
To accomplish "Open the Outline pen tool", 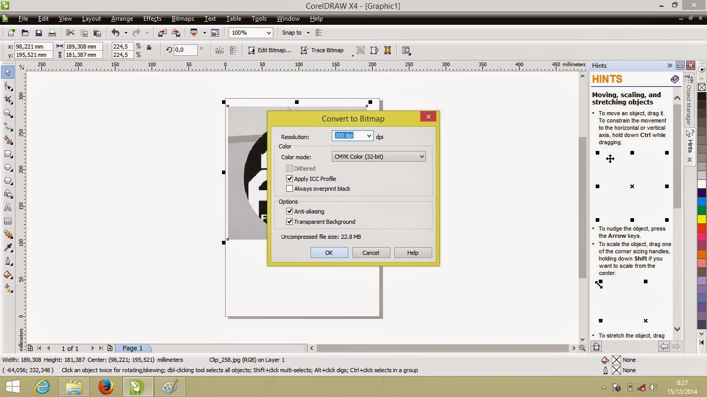I will click(8, 262).
